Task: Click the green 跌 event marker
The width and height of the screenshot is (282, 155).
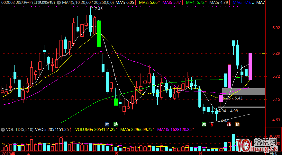Action: click(115, 124)
